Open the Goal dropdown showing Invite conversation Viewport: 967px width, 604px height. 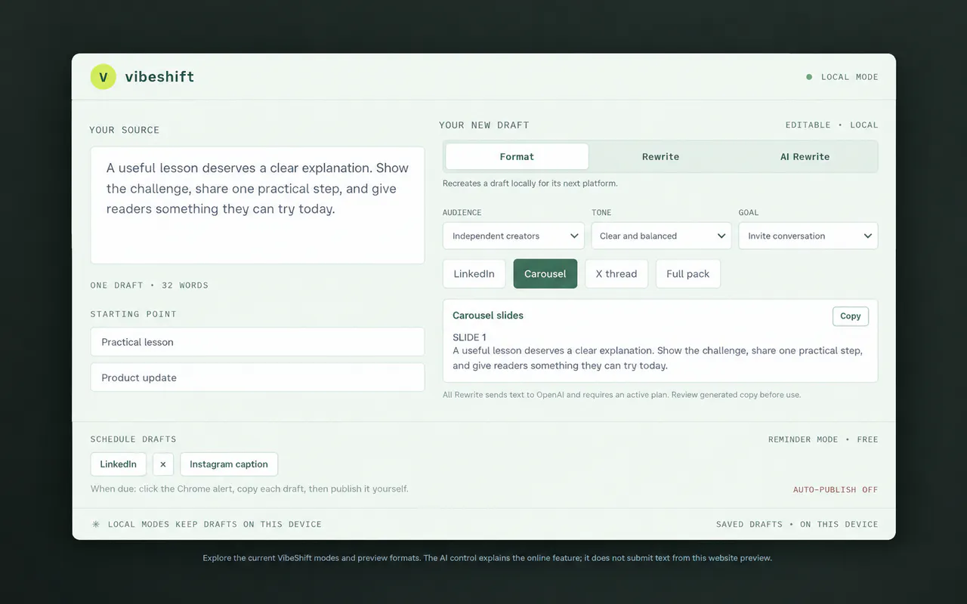click(x=808, y=236)
